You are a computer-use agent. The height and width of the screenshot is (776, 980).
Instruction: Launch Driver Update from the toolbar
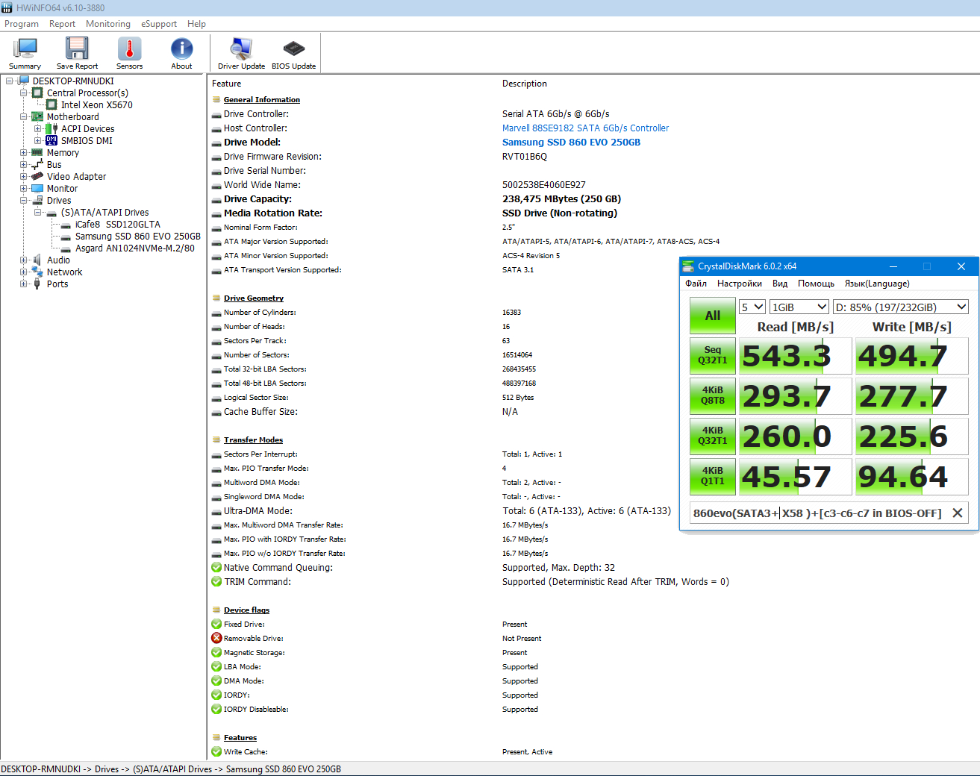click(x=241, y=53)
